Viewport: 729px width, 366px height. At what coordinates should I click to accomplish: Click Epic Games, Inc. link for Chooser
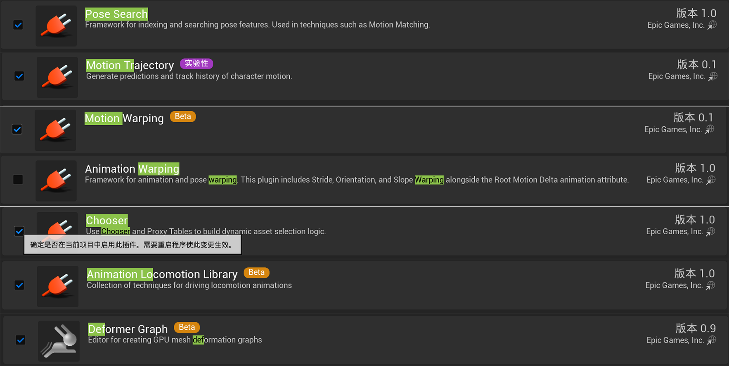pos(675,232)
